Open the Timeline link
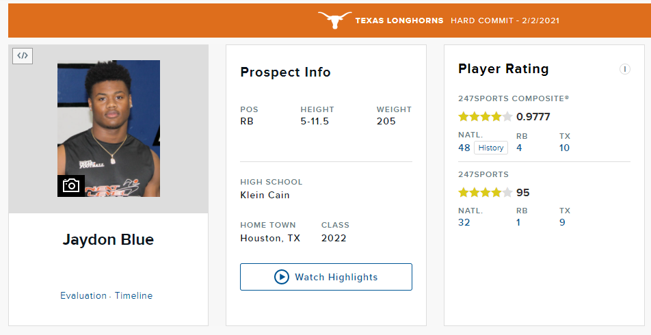The image size is (651, 335). coord(133,296)
